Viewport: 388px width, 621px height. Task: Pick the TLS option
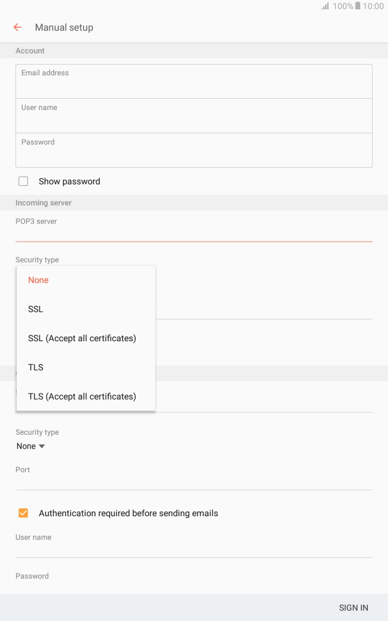tap(36, 367)
